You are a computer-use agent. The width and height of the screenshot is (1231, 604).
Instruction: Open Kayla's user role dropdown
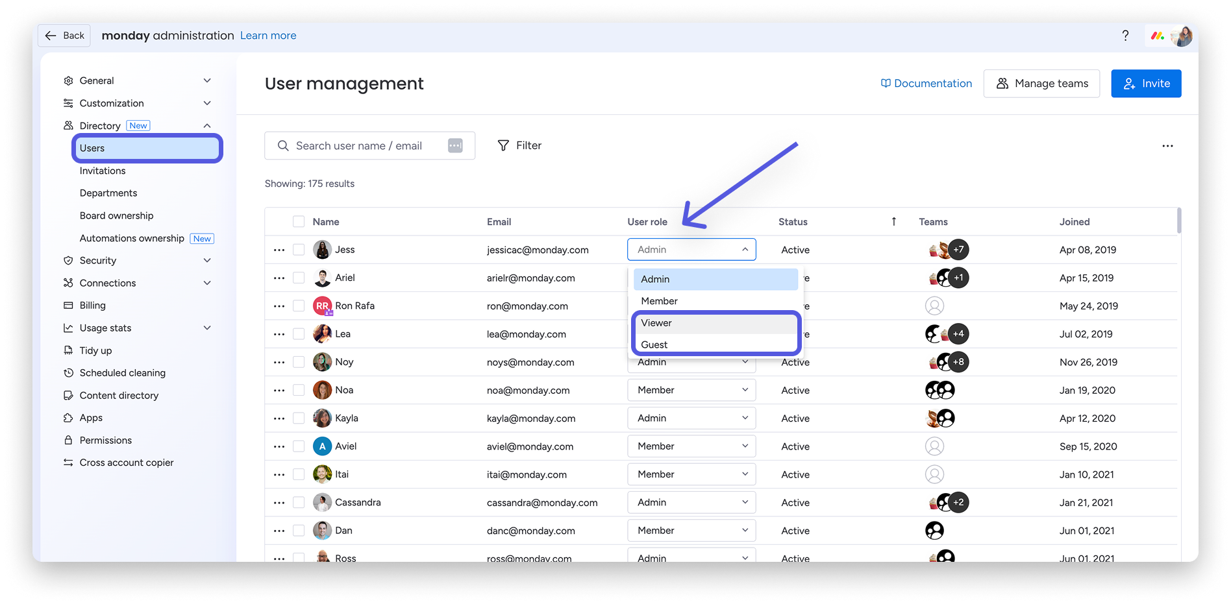[x=691, y=418]
